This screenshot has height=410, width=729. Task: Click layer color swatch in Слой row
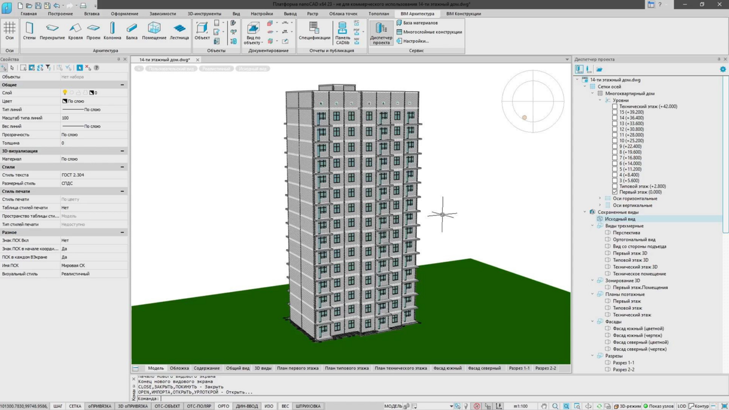pyautogui.click(x=92, y=93)
